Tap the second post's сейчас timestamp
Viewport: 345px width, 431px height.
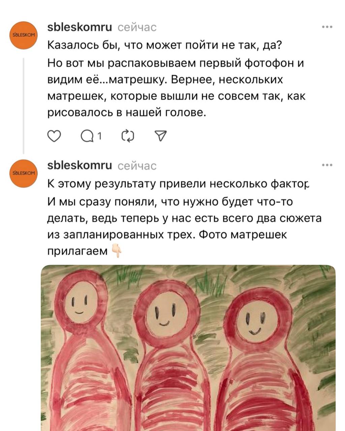pos(137,166)
